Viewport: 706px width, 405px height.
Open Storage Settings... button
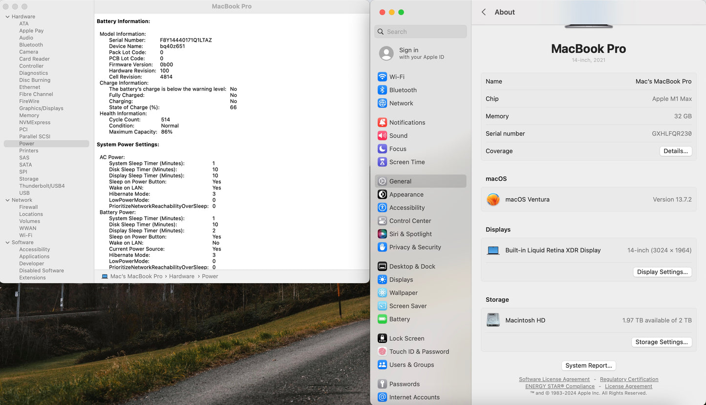click(662, 342)
